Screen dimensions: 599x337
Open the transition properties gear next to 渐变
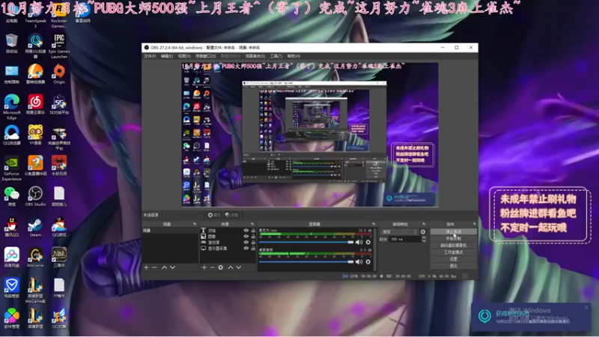click(423, 232)
